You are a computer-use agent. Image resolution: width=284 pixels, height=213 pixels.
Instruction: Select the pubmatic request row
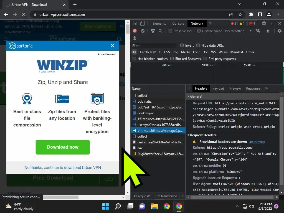click(158, 102)
